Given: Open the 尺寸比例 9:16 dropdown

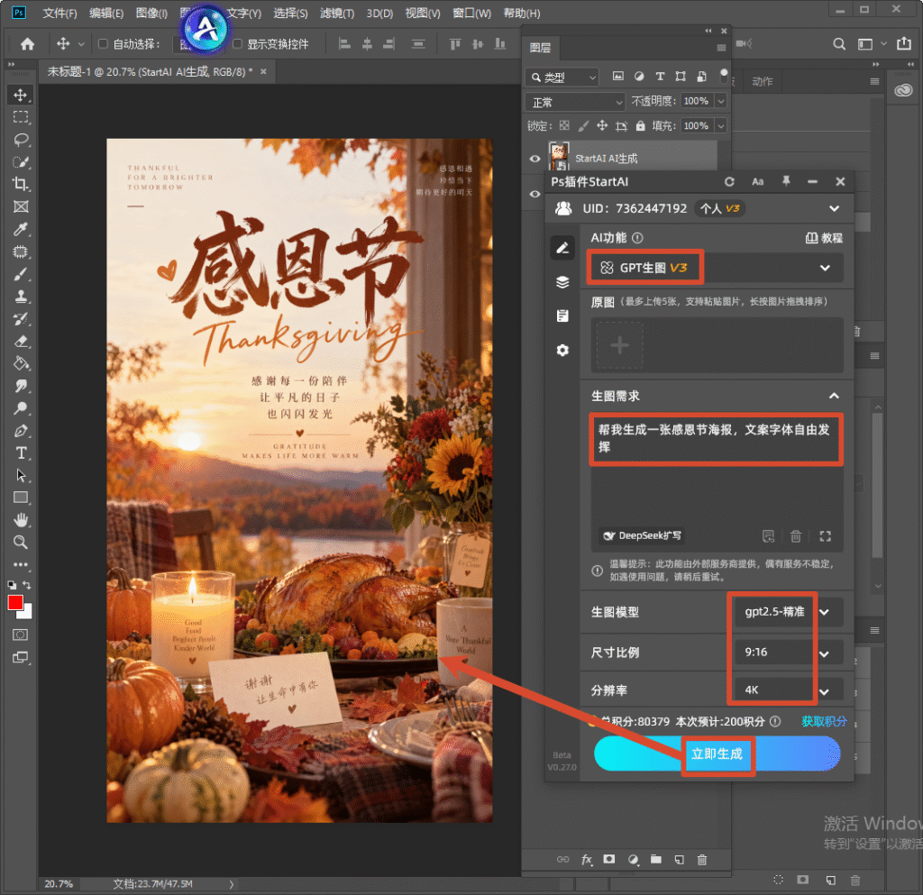Looking at the screenshot, I should (x=790, y=652).
